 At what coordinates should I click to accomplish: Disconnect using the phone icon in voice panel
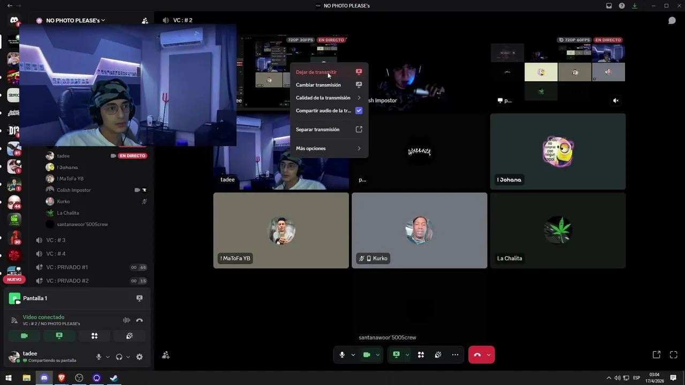(x=139, y=320)
